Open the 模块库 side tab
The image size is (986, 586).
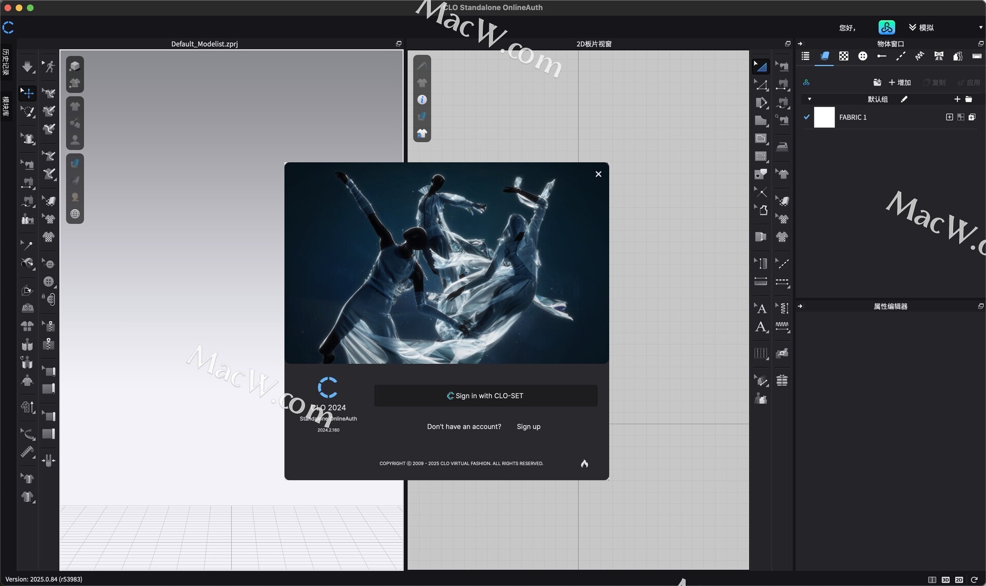[6, 106]
